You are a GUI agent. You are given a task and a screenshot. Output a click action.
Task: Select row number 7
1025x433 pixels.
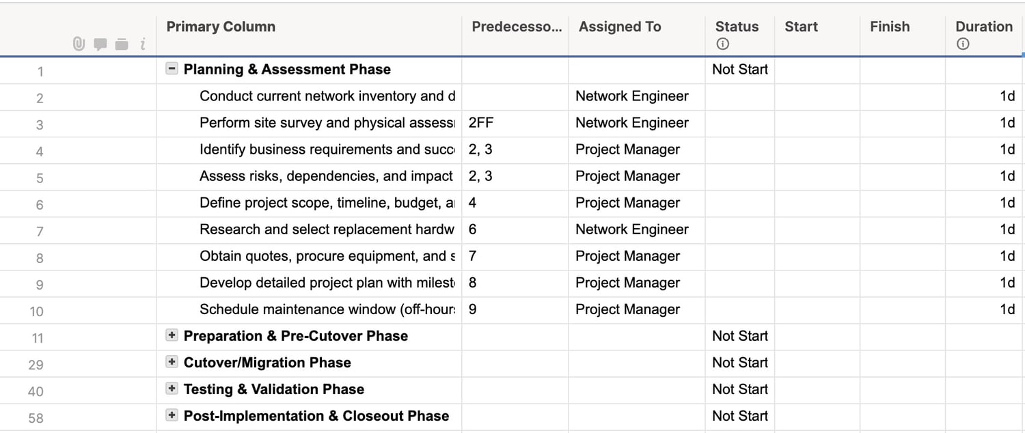click(39, 231)
